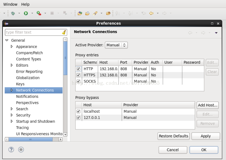Image resolution: width=226 pixels, height=160 pixels.
Task: Click the Help question mark icon
Action: pos(11,150)
